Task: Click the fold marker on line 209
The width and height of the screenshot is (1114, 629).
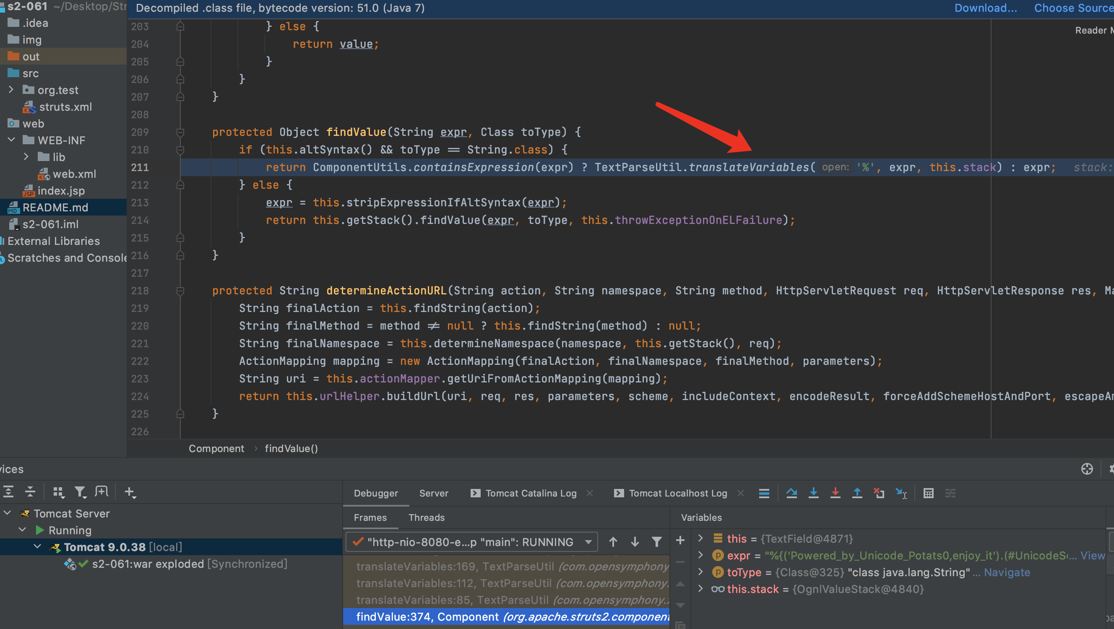Action: [180, 132]
